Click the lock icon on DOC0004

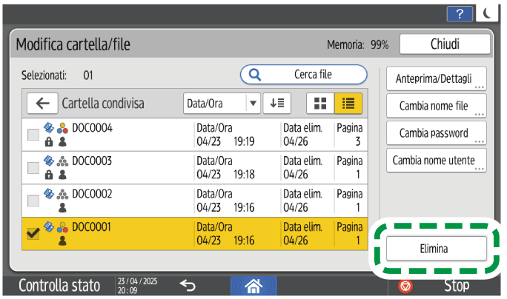tap(49, 141)
